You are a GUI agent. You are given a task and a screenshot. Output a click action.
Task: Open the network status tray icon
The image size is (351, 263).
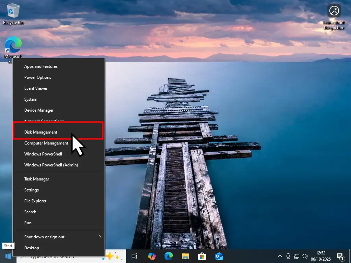tap(296, 256)
